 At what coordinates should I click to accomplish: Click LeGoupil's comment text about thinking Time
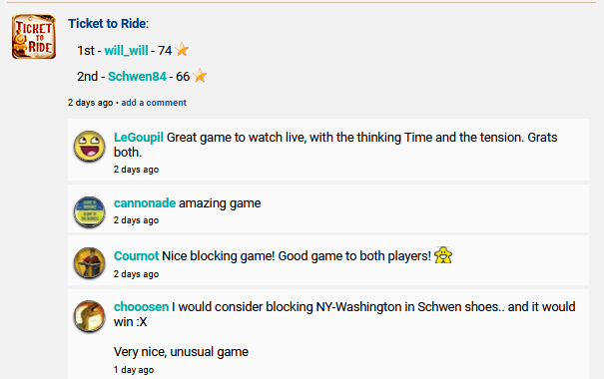click(x=335, y=145)
